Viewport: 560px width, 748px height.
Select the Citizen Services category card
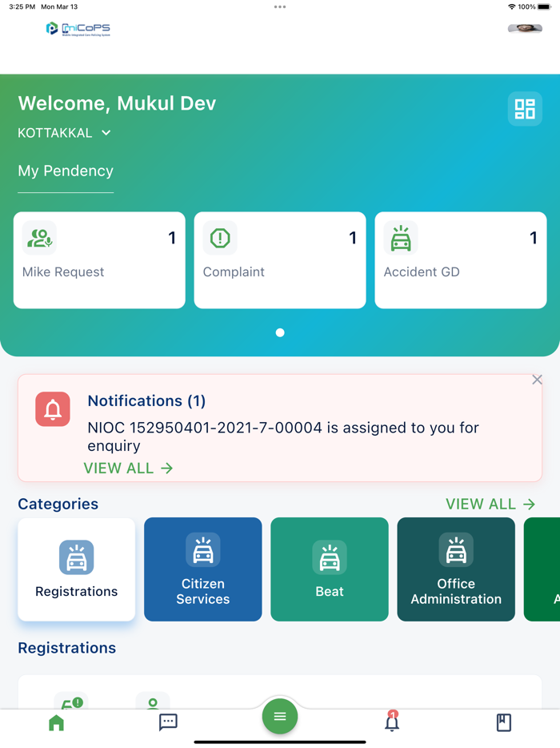[x=203, y=569]
